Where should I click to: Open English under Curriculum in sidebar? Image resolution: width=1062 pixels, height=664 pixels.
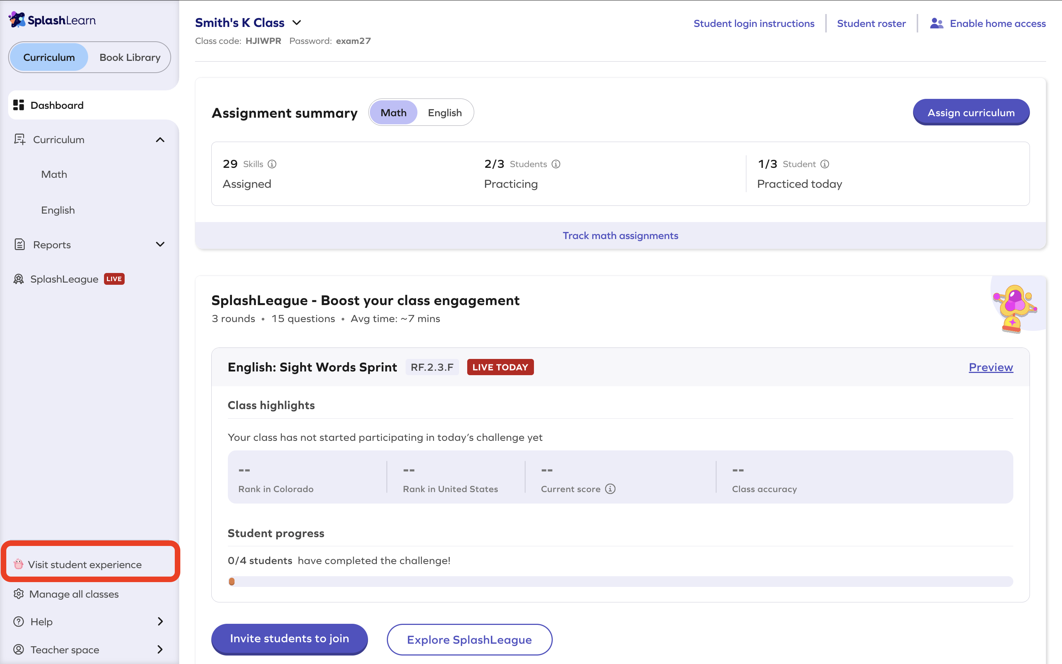pyautogui.click(x=58, y=210)
